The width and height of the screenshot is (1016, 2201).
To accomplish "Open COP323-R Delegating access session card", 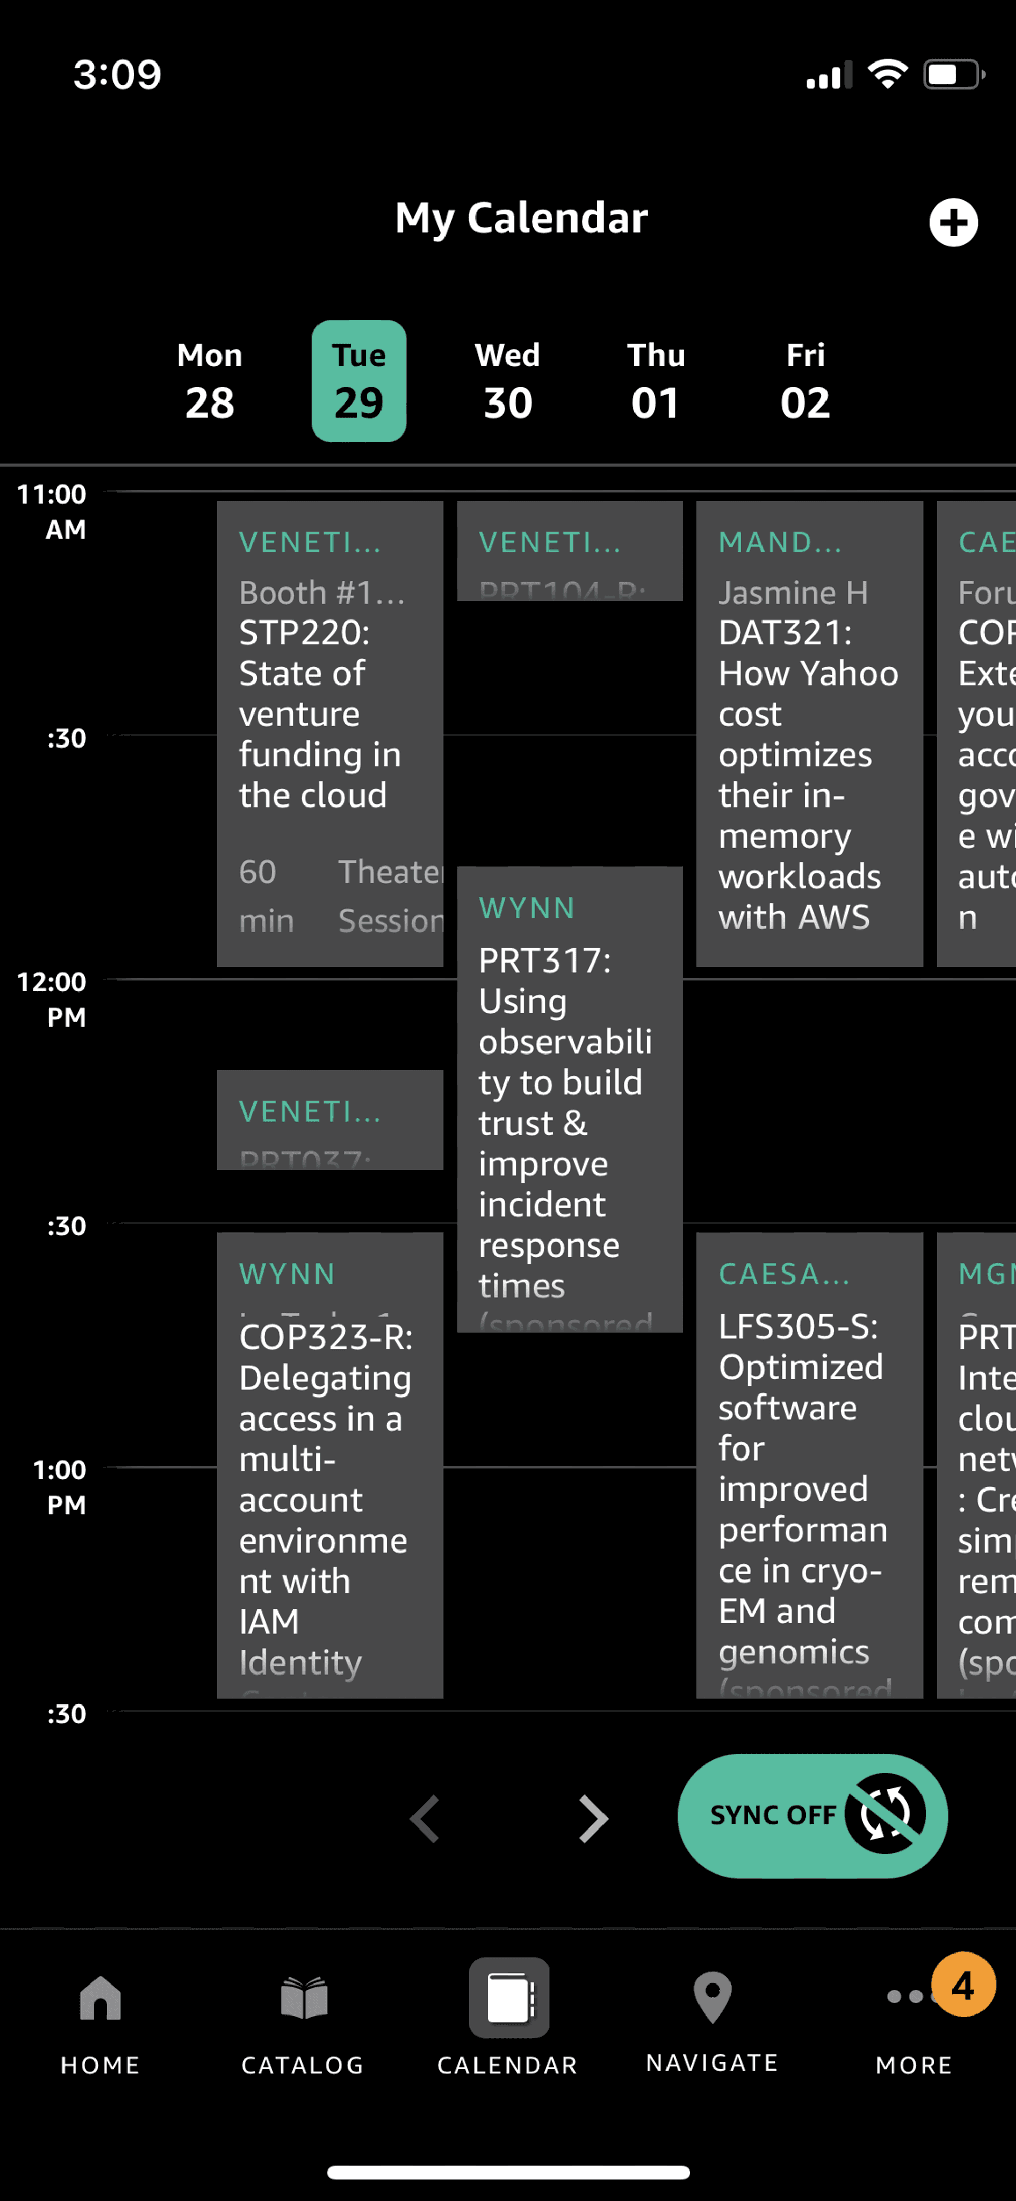I will tap(330, 1465).
